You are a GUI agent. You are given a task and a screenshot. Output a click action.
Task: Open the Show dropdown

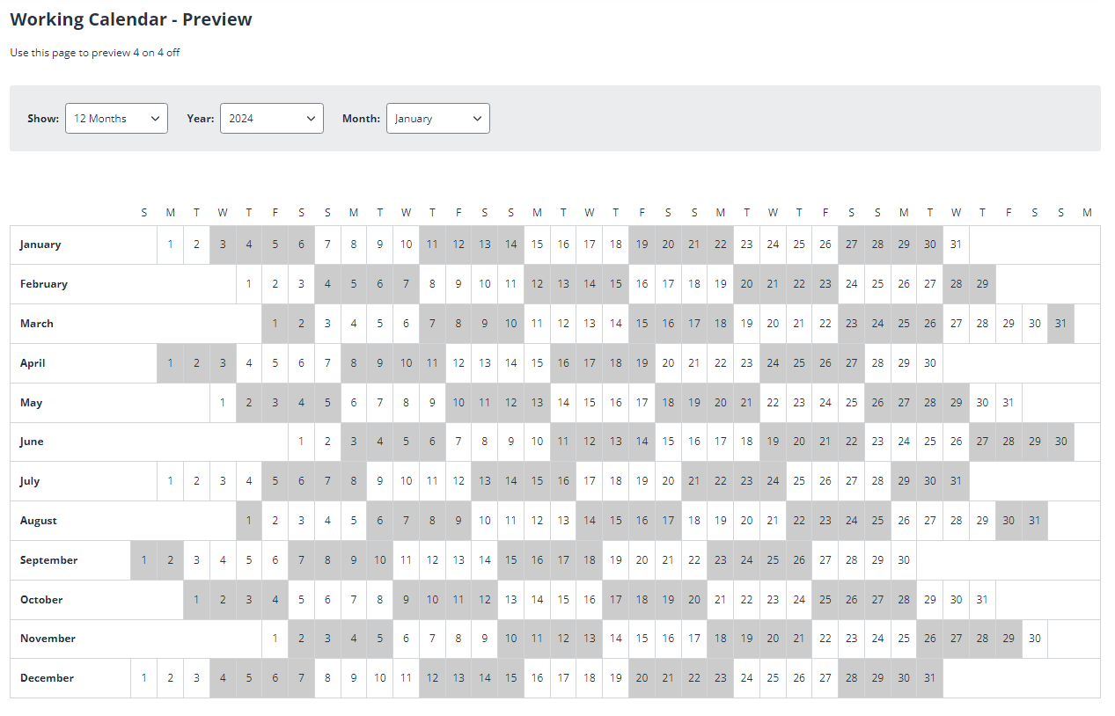pos(116,118)
